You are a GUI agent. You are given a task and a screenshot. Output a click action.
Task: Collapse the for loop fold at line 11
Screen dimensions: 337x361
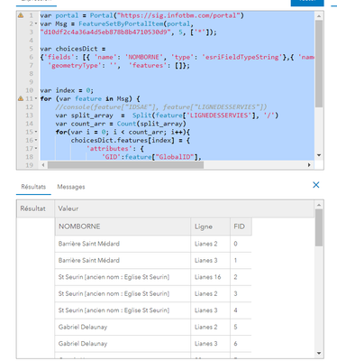pyautogui.click(x=36, y=98)
